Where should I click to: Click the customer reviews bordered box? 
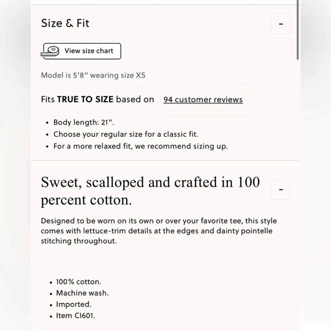(202, 100)
